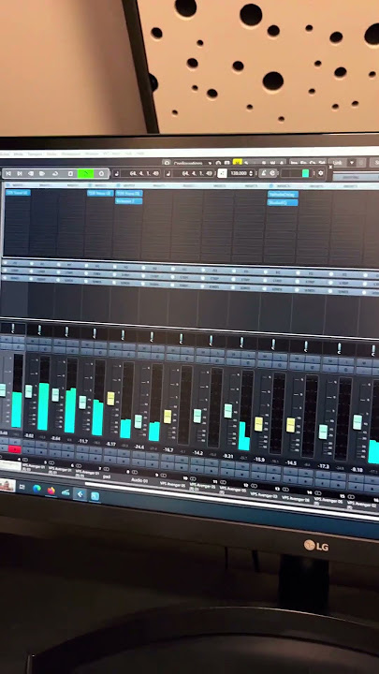Click the yellow fader of channel showing -14.5
Screen dimensions: 379x674
290,425
